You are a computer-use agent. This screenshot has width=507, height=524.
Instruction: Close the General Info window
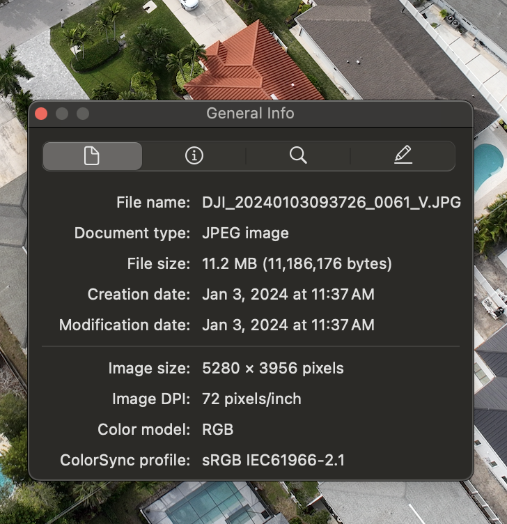(41, 114)
